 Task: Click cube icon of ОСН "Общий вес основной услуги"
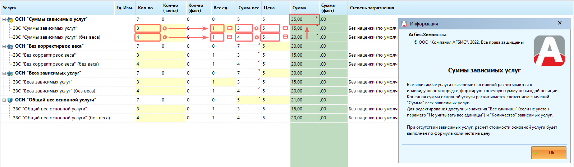[10, 100]
